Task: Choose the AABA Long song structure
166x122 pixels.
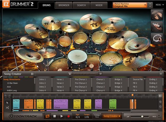Action: click(12, 90)
